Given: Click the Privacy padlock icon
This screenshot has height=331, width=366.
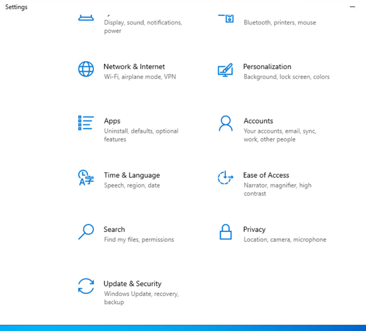Looking at the screenshot, I should pyautogui.click(x=225, y=232).
